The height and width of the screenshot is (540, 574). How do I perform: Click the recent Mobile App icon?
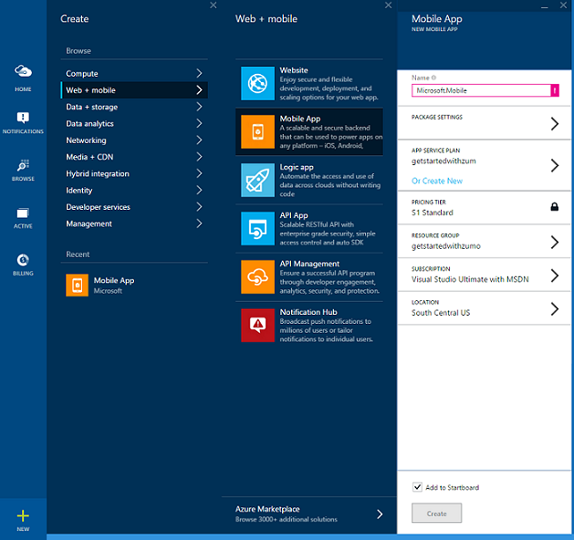pyautogui.click(x=77, y=285)
